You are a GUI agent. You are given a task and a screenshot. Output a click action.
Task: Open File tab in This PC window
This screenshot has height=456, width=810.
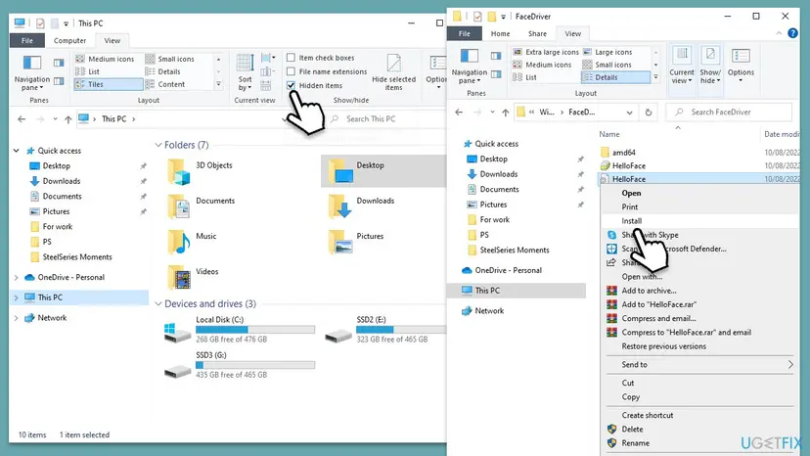pyautogui.click(x=26, y=40)
